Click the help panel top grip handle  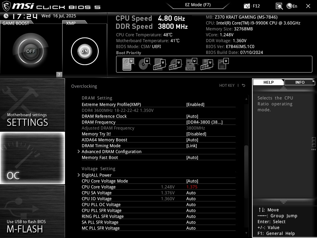(x=284, y=88)
